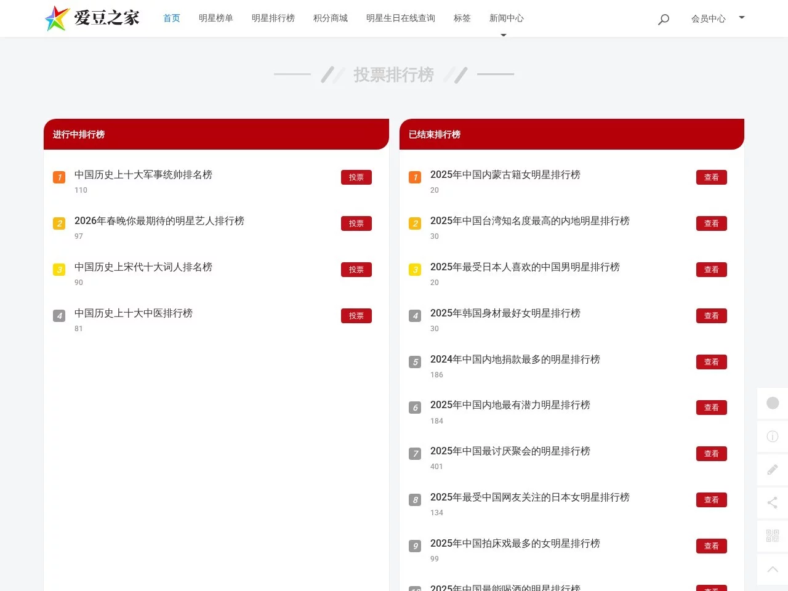Click the back-to-top arrow icon
The image size is (788, 591).
pyautogui.click(x=773, y=569)
